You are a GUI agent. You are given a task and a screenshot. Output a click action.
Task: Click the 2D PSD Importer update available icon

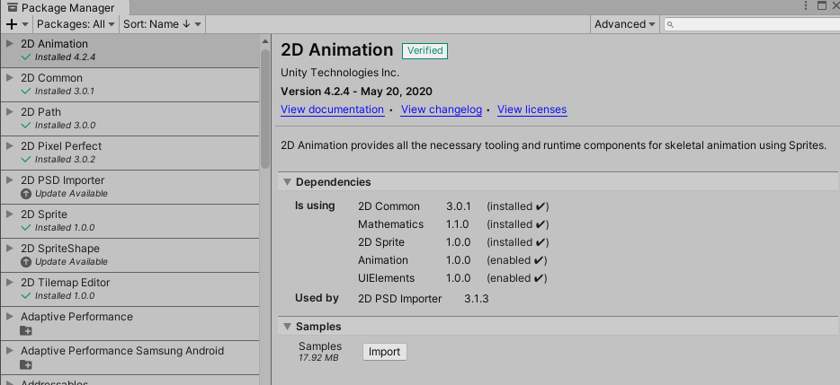point(27,194)
